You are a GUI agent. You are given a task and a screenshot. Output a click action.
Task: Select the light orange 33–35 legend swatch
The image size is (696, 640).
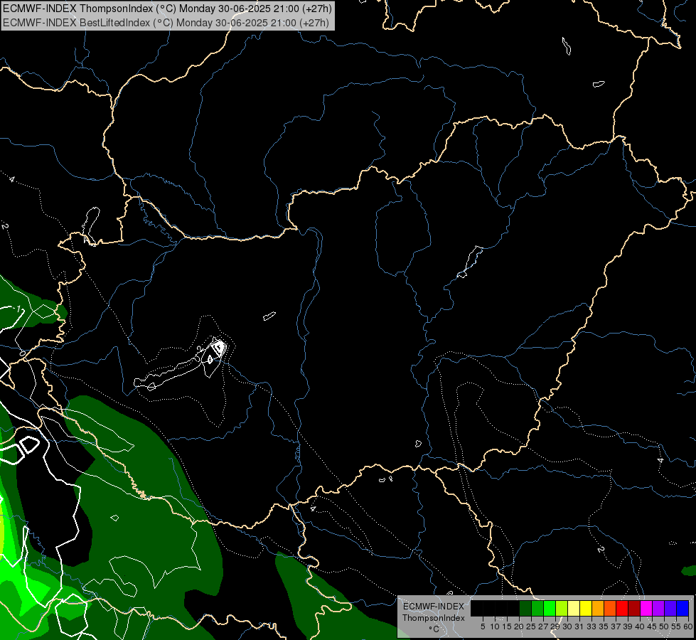(x=598, y=608)
